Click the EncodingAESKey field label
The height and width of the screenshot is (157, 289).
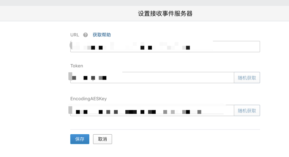pos(88,99)
